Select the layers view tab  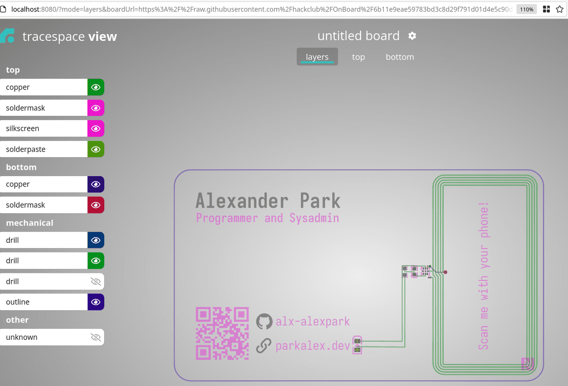click(317, 57)
